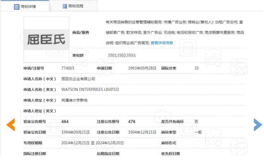Click the 申请人名称（中文） label
The height and width of the screenshot is (160, 264).
click(x=40, y=79)
